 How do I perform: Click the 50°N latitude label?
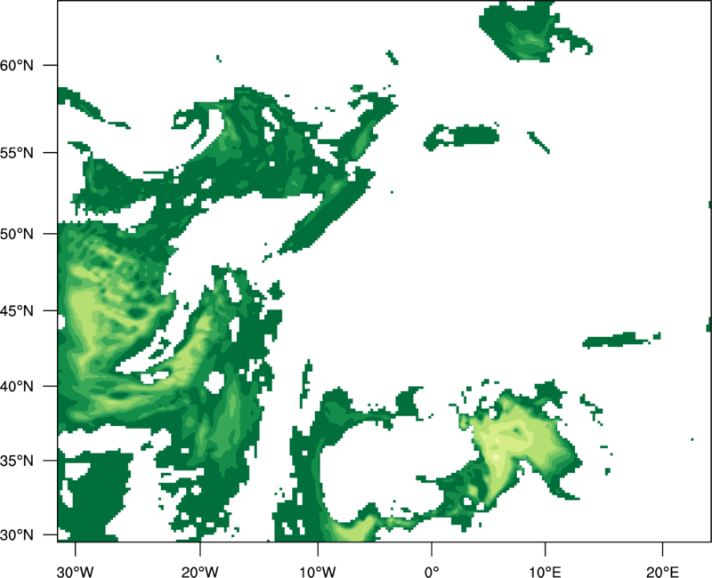(17, 234)
